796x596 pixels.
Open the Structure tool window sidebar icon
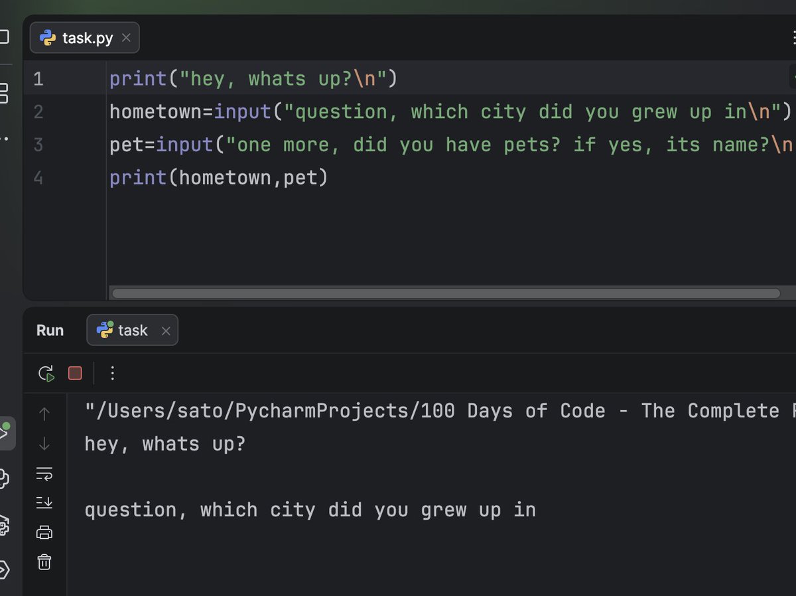pyautogui.click(x=3, y=93)
